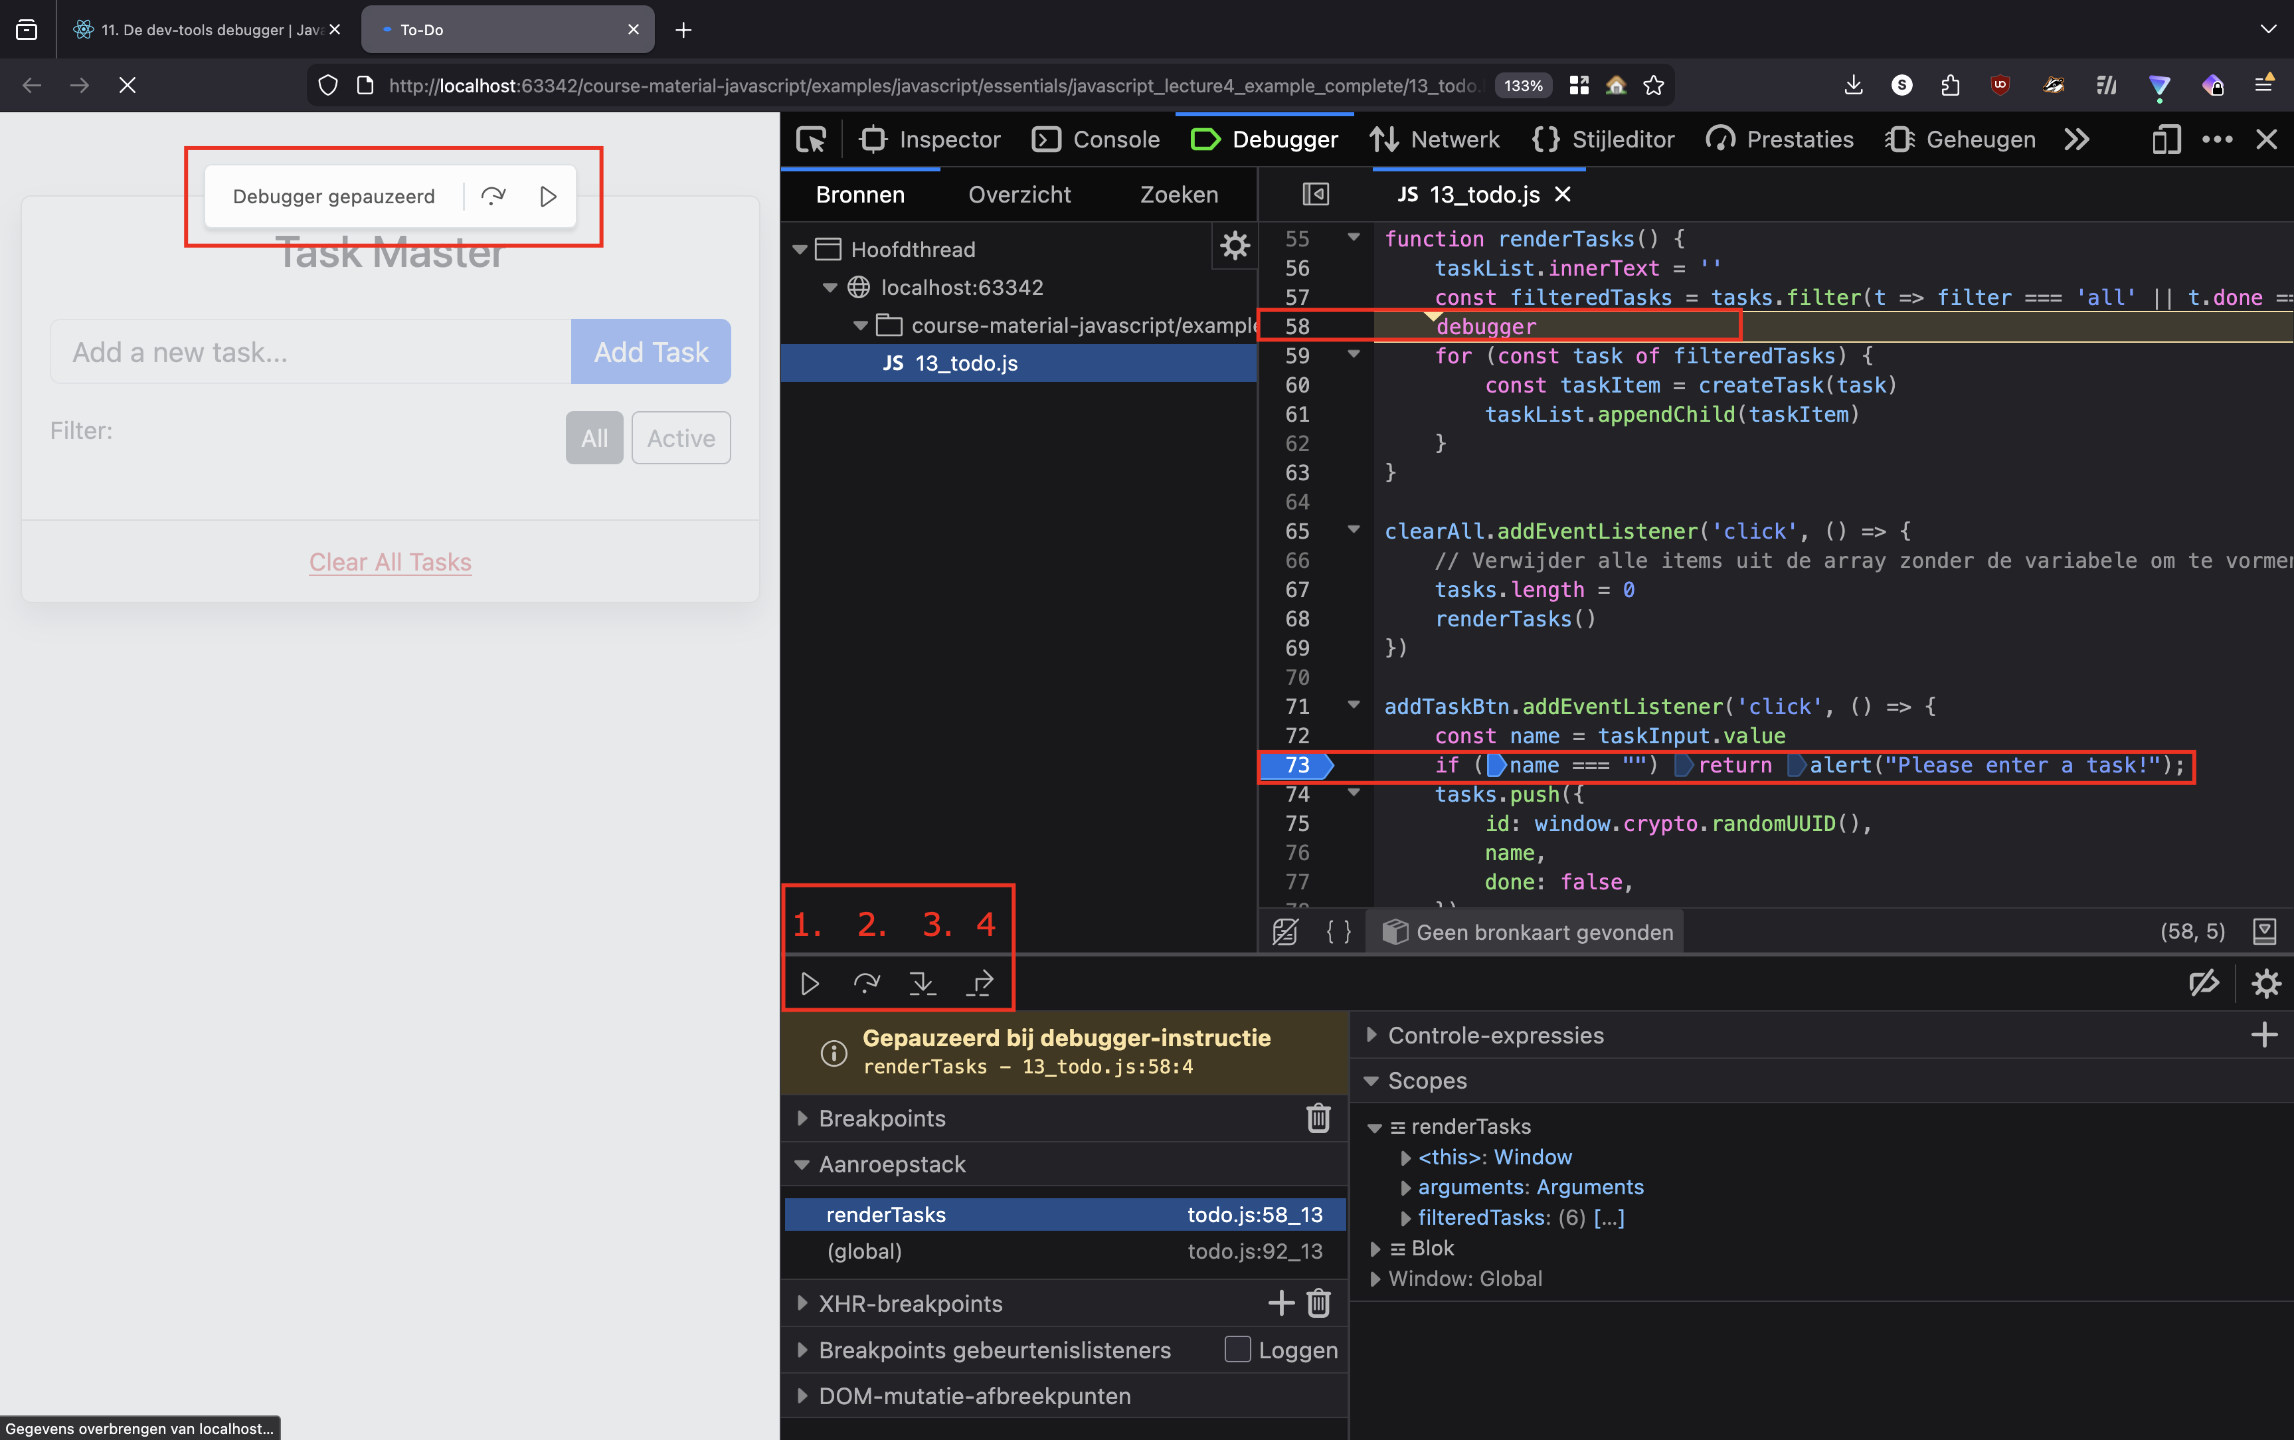This screenshot has height=1440, width=2294.
Task: Step over the current debugger line
Action: tap(865, 983)
